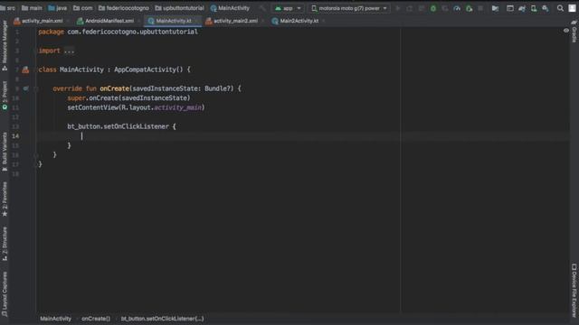
Task: Click Apply Changes and Restart Activity icon
Action: click(x=410, y=8)
